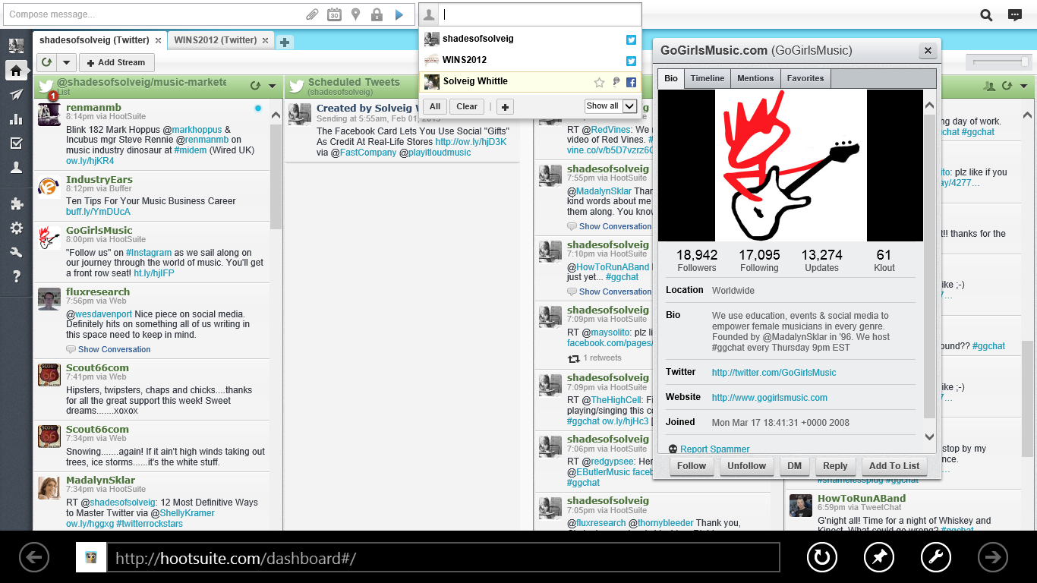The width and height of the screenshot is (1037, 583).
Task: Favorite the Solveig Whittle profile star
Action: [599, 82]
